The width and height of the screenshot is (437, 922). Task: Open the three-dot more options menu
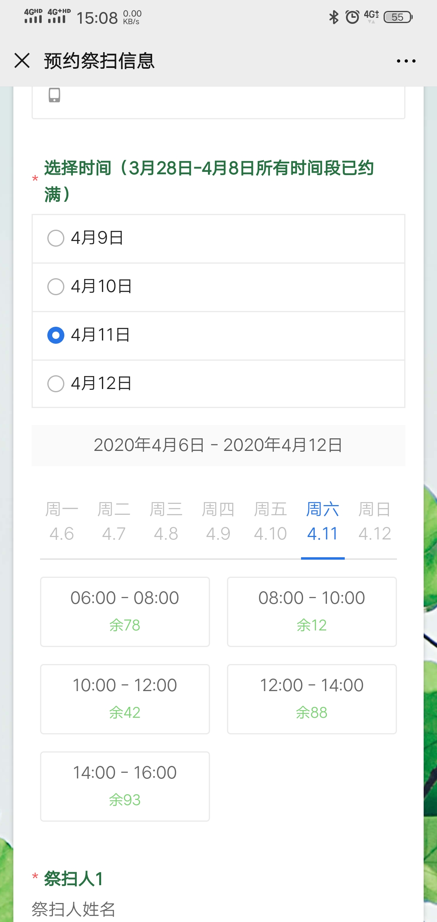pos(406,61)
